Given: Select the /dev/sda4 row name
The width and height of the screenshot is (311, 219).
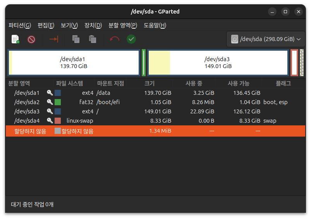Looking at the screenshot, I should click(27, 121).
